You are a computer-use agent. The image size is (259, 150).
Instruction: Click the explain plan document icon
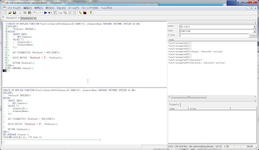(x=55, y=13)
